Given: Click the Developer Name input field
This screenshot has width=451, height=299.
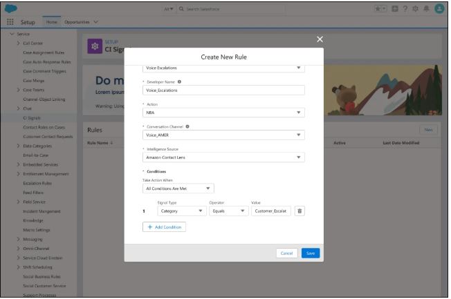Looking at the screenshot, I should 223,90.
